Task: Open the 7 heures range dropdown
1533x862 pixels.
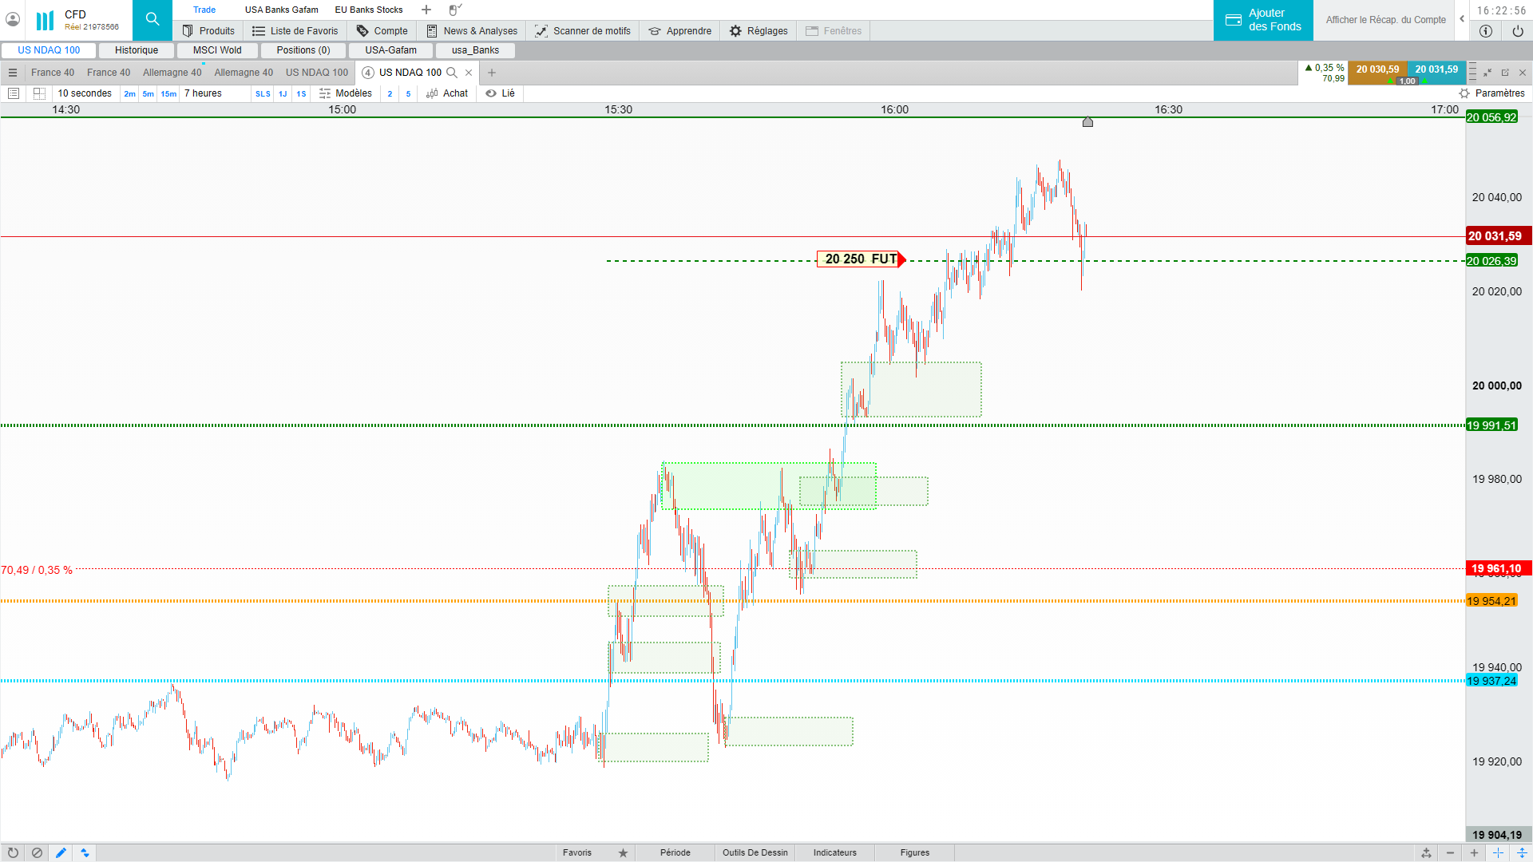Action: pyautogui.click(x=203, y=93)
